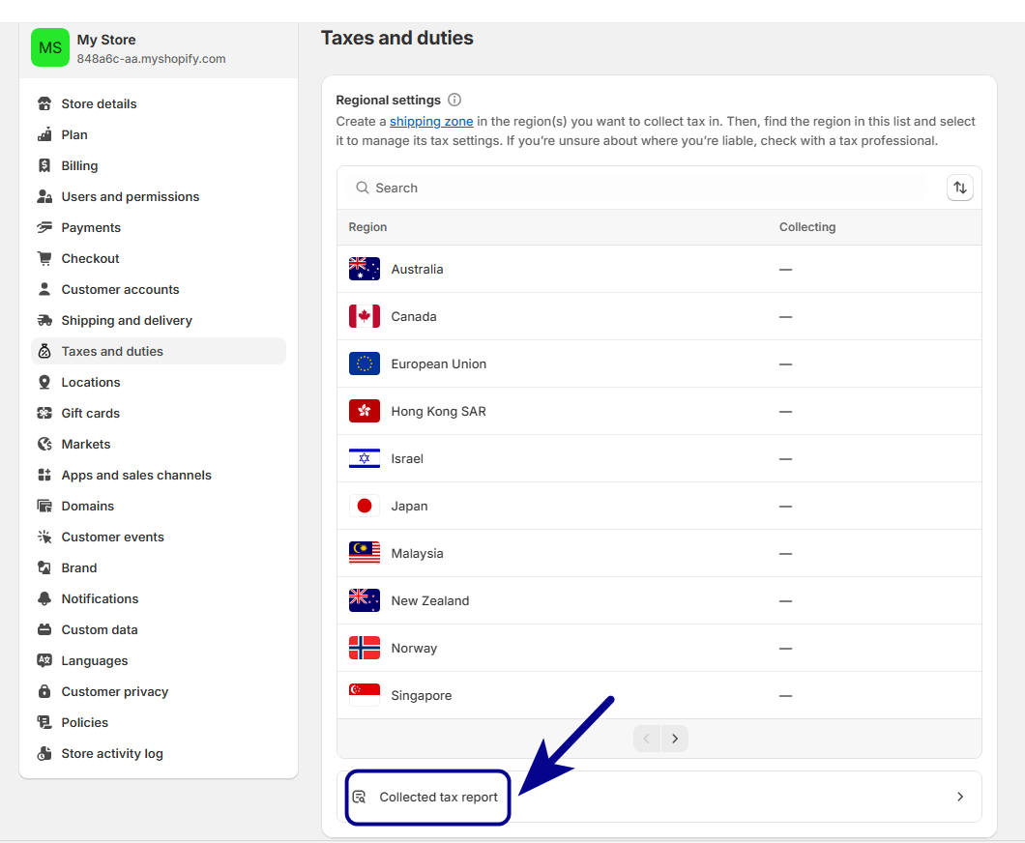The image size is (1025, 843).
Task: Click the Notifications bell icon
Action: (x=44, y=598)
